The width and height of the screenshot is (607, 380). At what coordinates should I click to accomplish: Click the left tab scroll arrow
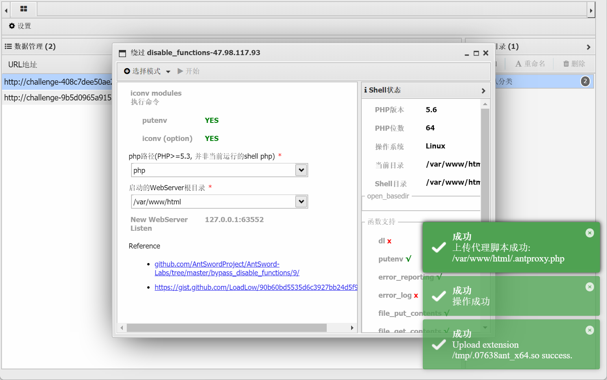5,10
